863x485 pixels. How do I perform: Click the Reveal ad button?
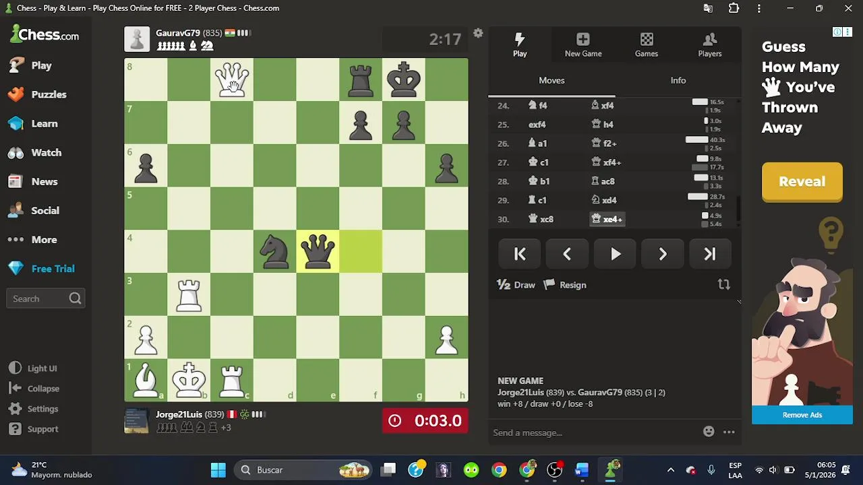tap(802, 182)
